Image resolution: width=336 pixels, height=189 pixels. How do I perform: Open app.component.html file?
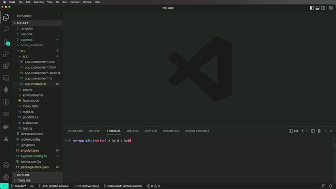(37, 67)
